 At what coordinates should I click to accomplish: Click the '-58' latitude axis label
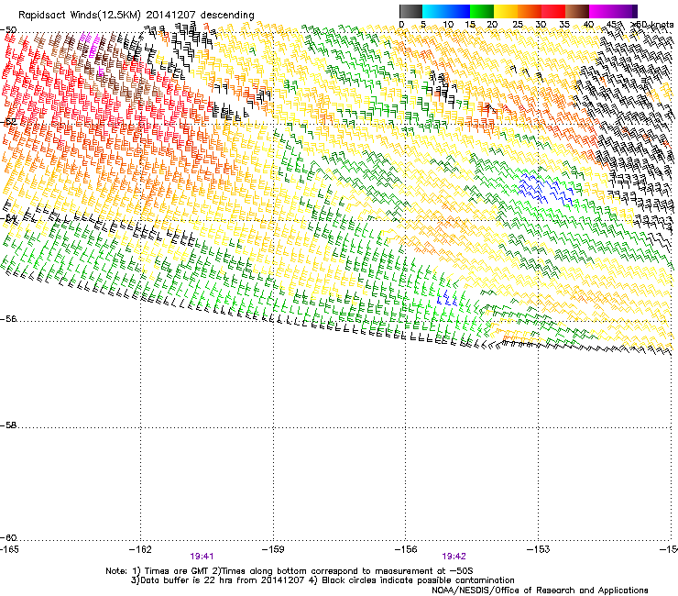pos(8,425)
